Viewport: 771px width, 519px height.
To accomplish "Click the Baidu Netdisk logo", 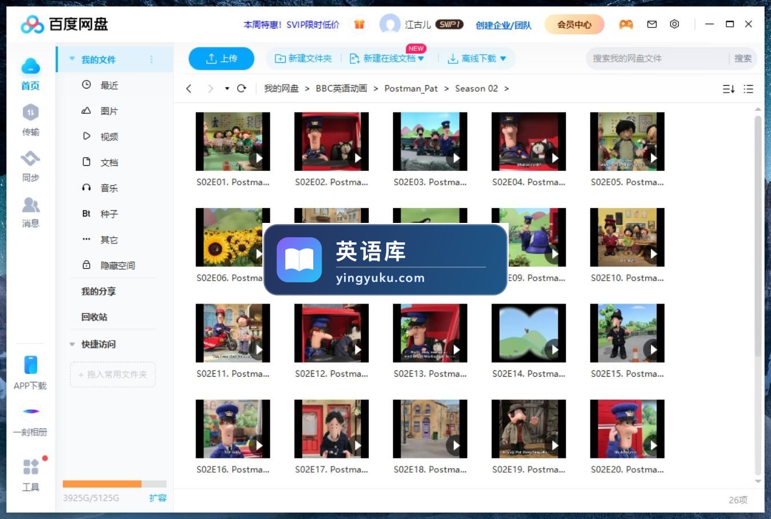I will click(64, 24).
